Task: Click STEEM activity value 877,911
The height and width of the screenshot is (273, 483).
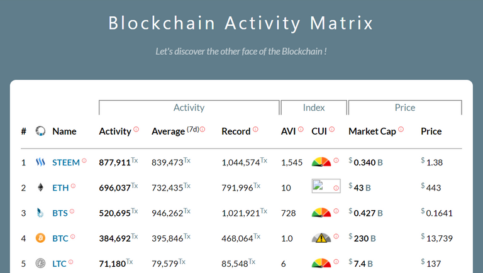Action: click(x=115, y=162)
